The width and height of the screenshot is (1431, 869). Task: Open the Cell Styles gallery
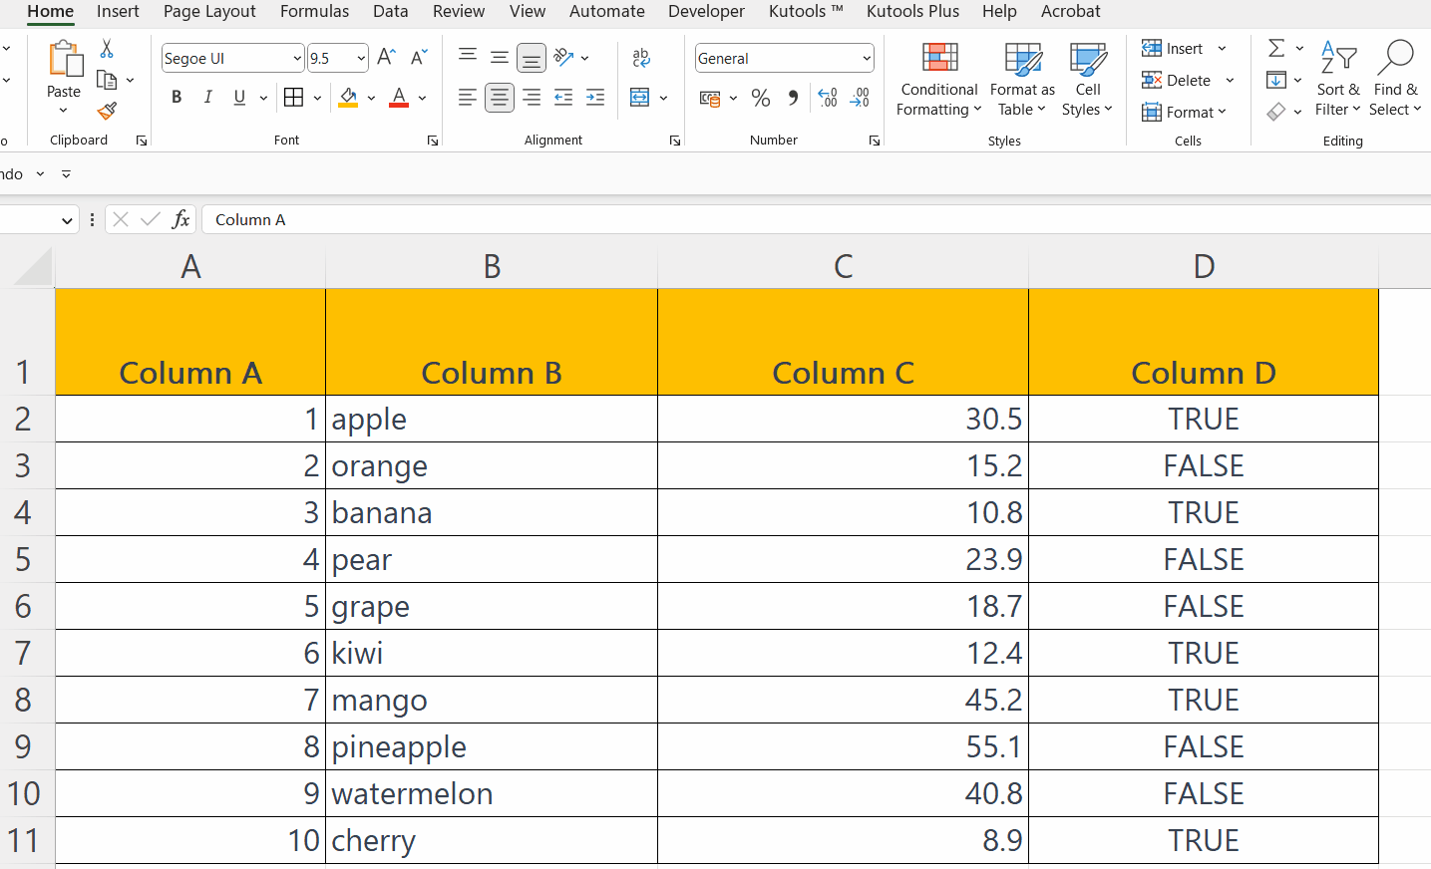coord(1086,80)
